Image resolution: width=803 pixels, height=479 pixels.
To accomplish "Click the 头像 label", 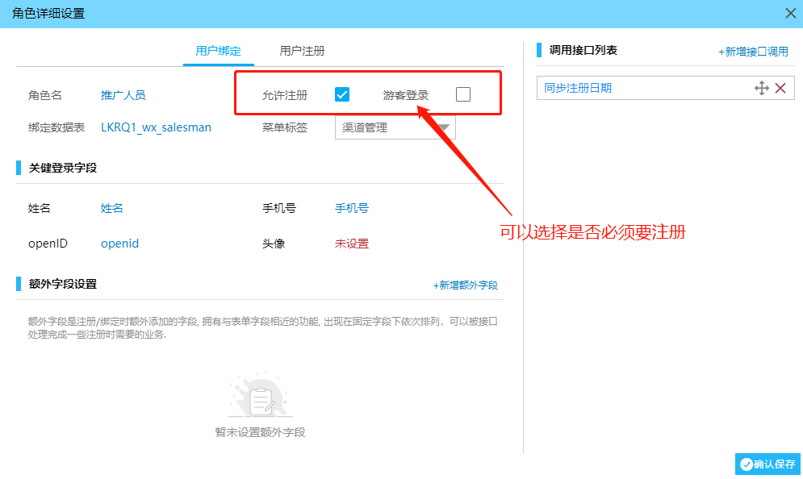I will pyautogui.click(x=274, y=244).
